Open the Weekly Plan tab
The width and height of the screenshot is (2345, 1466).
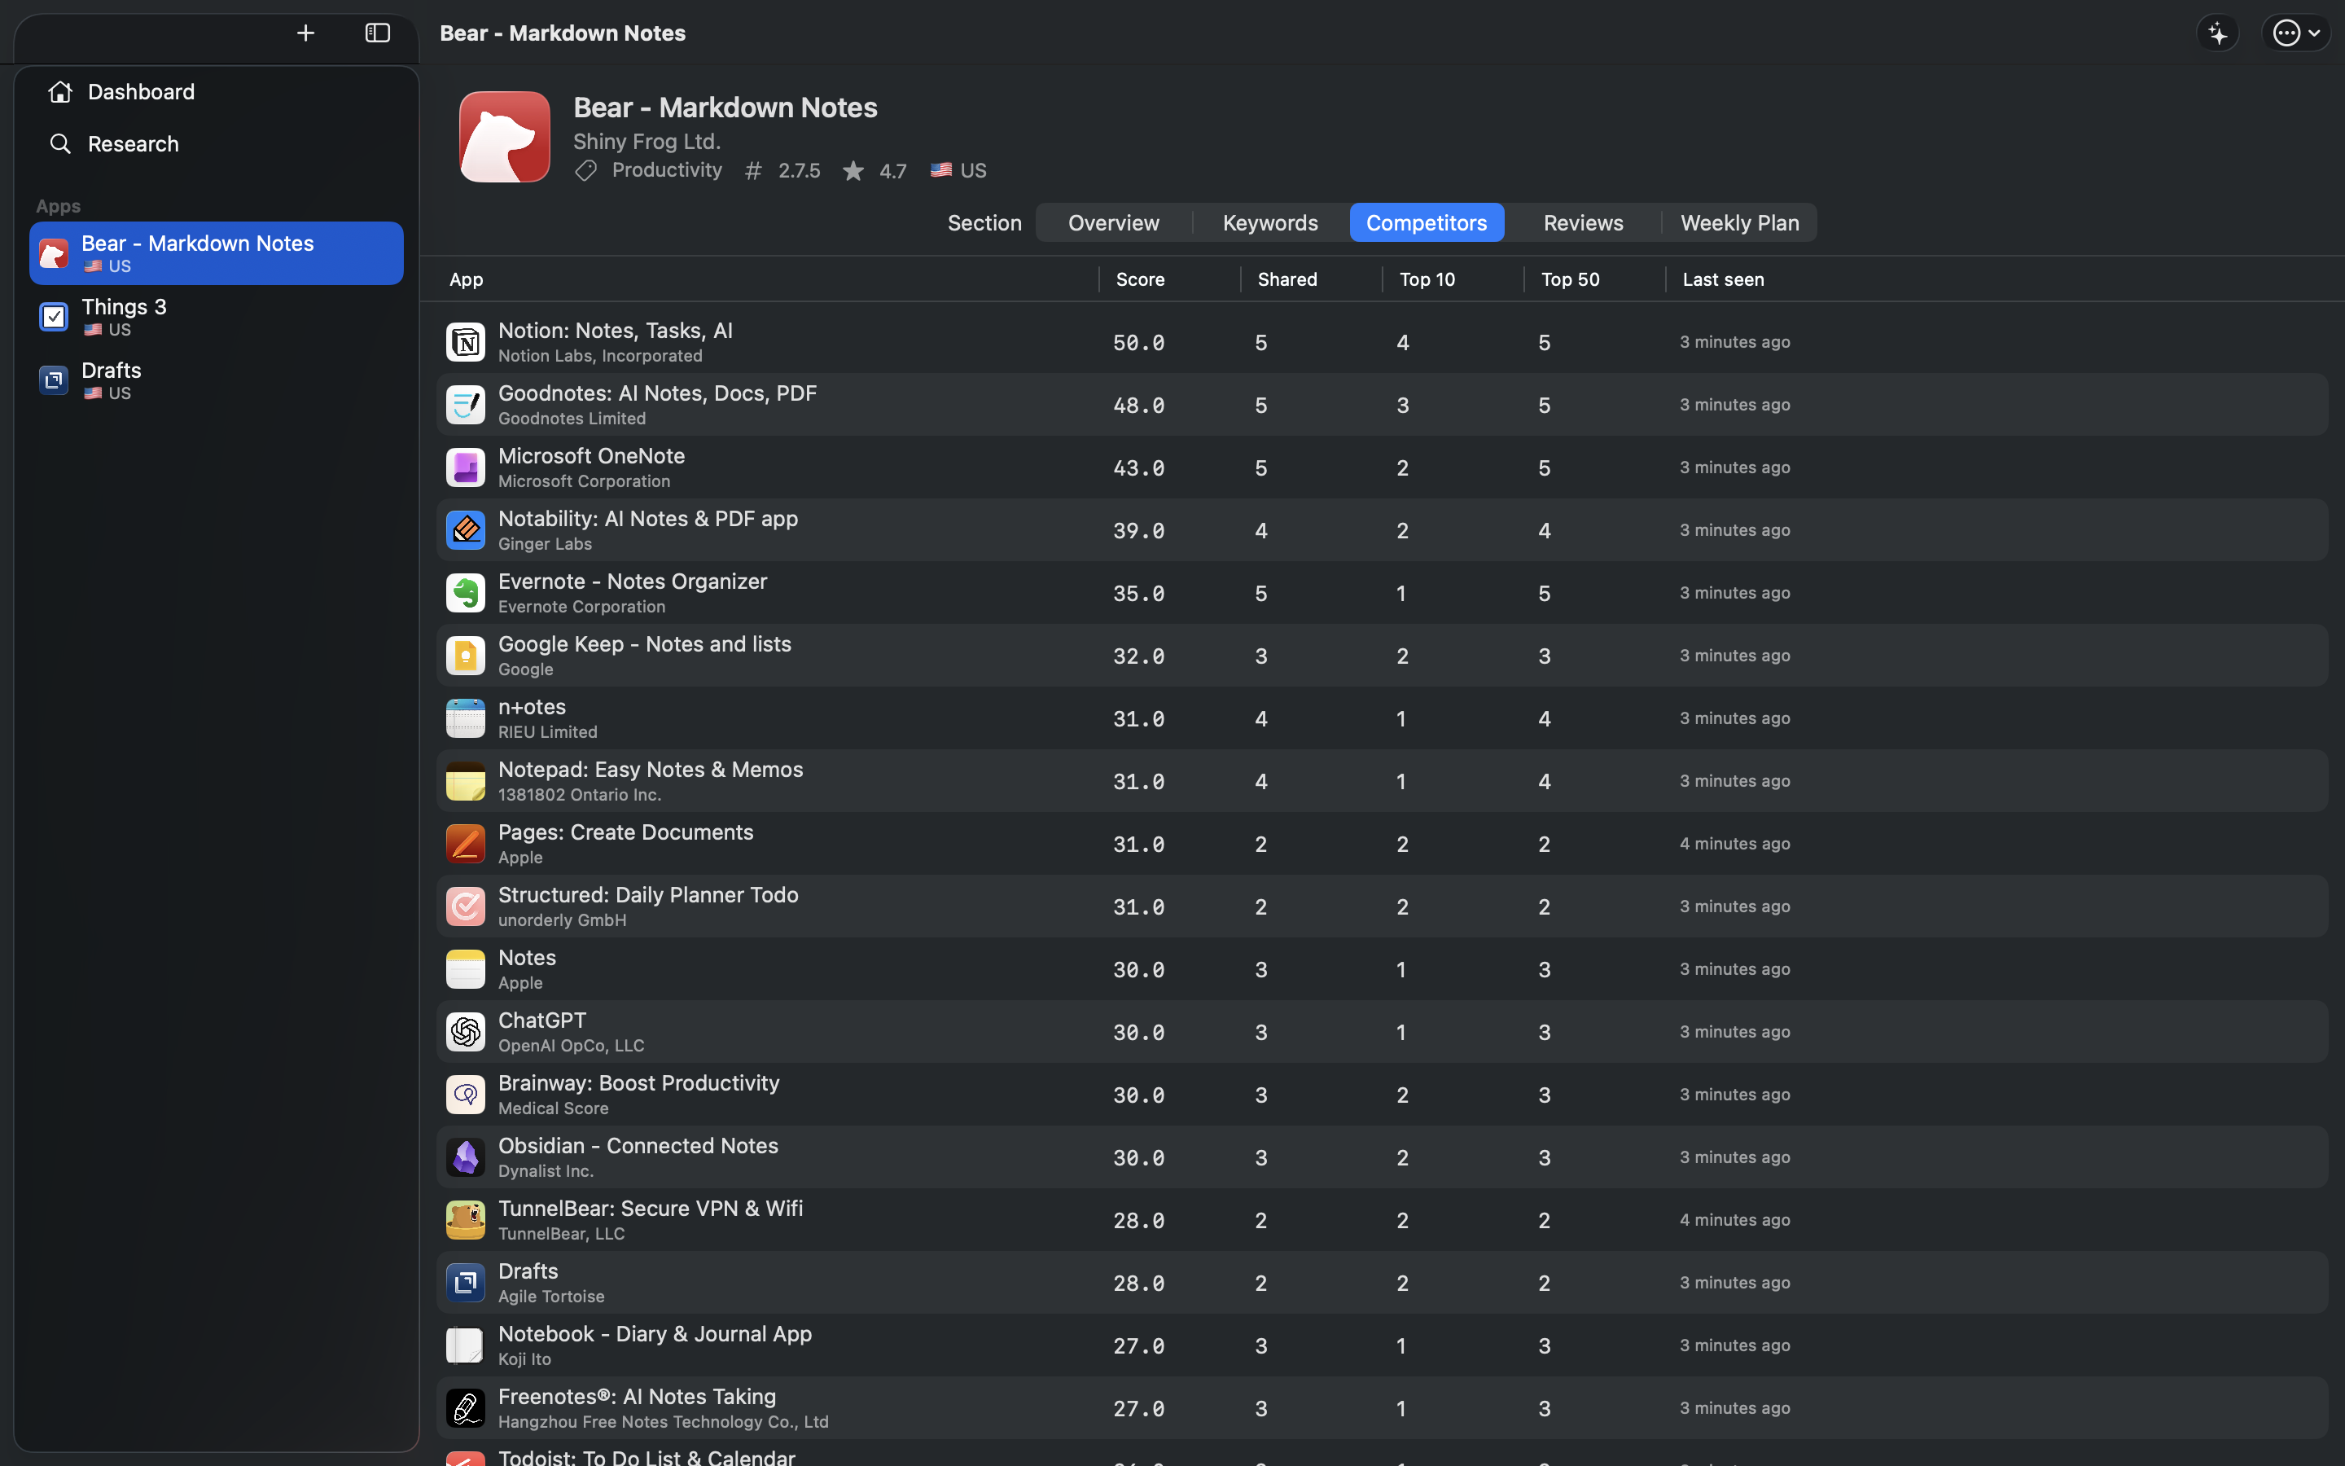(x=1739, y=223)
